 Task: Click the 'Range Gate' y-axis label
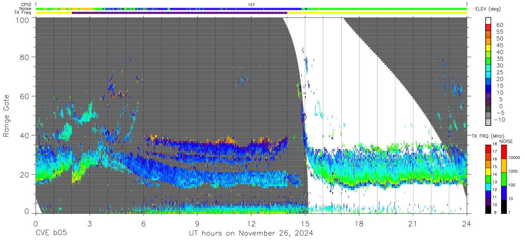point(6,117)
